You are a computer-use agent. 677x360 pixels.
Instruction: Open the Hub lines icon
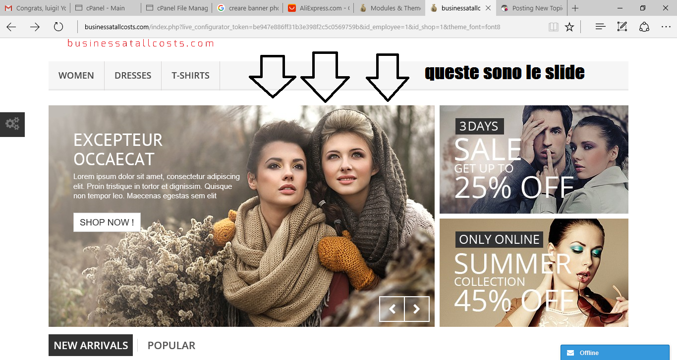pos(601,27)
